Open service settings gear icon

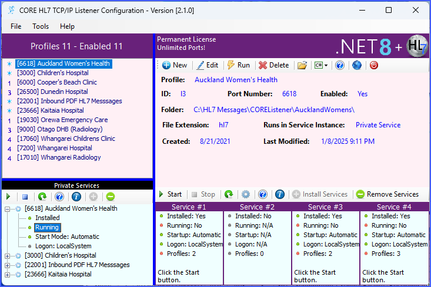tap(246, 194)
